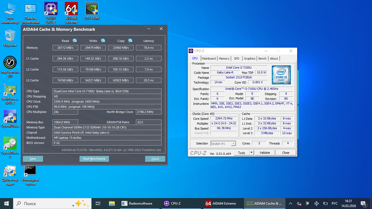Expand the Socket #1 selection dropdown
The width and height of the screenshot is (372, 209).
click(x=233, y=143)
